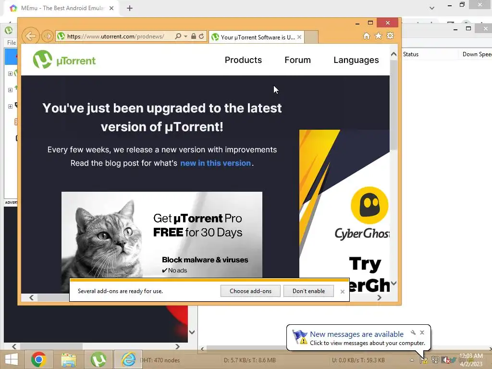Click the download speed 'D: 5.7 KB/s' status
This screenshot has height=369, width=492.
click(250, 360)
